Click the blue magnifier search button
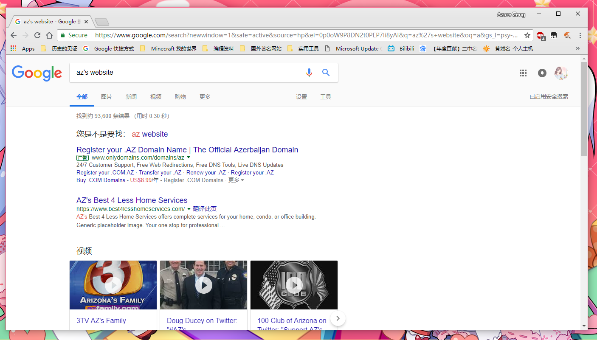The image size is (597, 340). coord(326,73)
